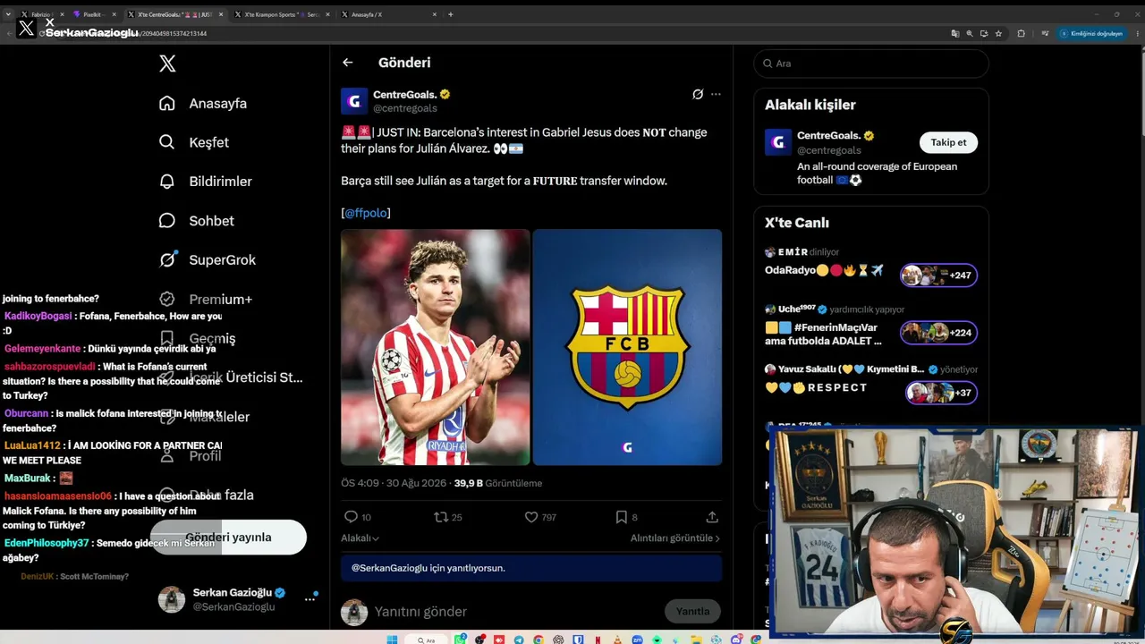Screen dimensions: 1145x644
Task: Click the Grok icon on CentreGoals post header
Action: [x=698, y=94]
